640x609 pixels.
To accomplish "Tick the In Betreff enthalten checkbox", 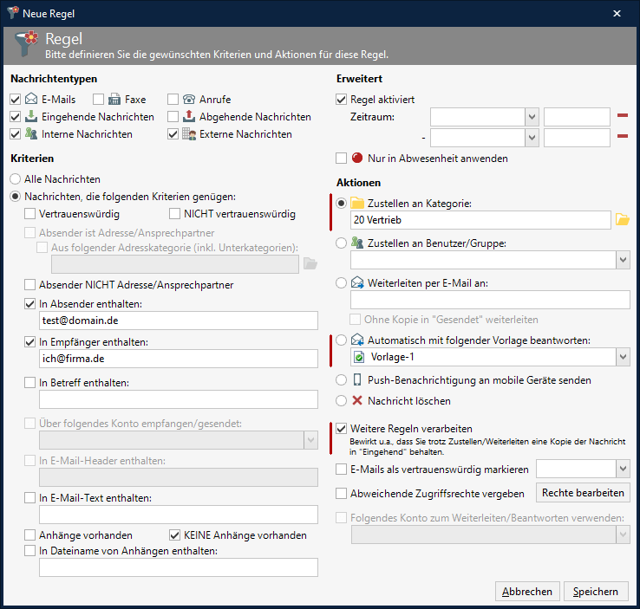I will [x=30, y=382].
